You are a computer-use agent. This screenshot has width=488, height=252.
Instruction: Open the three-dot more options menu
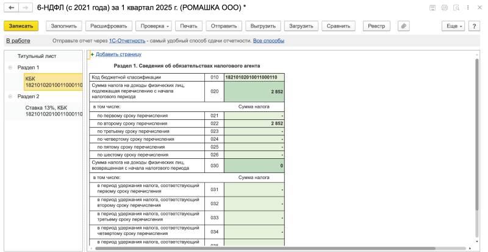(x=468, y=7)
